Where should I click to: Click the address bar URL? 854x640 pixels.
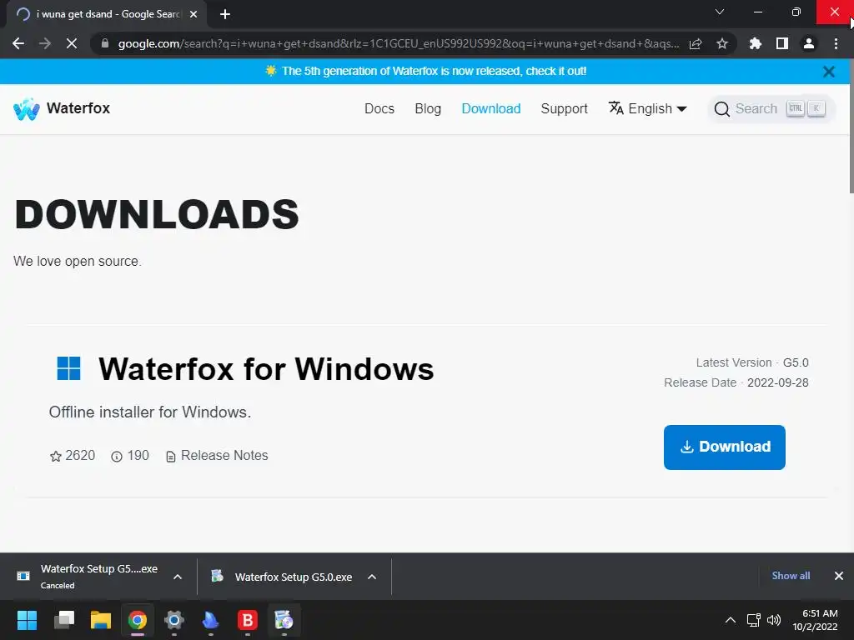tap(398, 43)
